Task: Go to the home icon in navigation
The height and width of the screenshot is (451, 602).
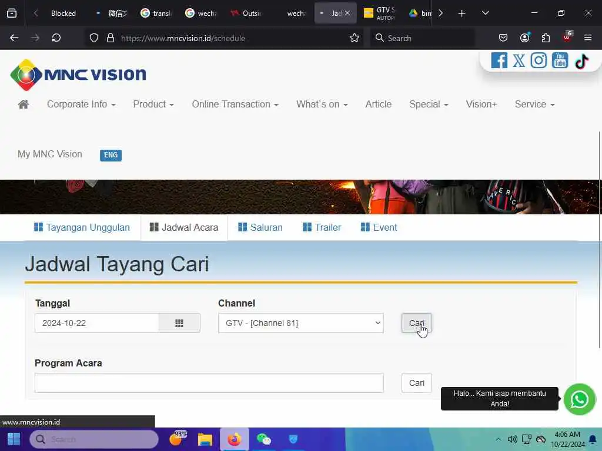Action: coord(24,105)
